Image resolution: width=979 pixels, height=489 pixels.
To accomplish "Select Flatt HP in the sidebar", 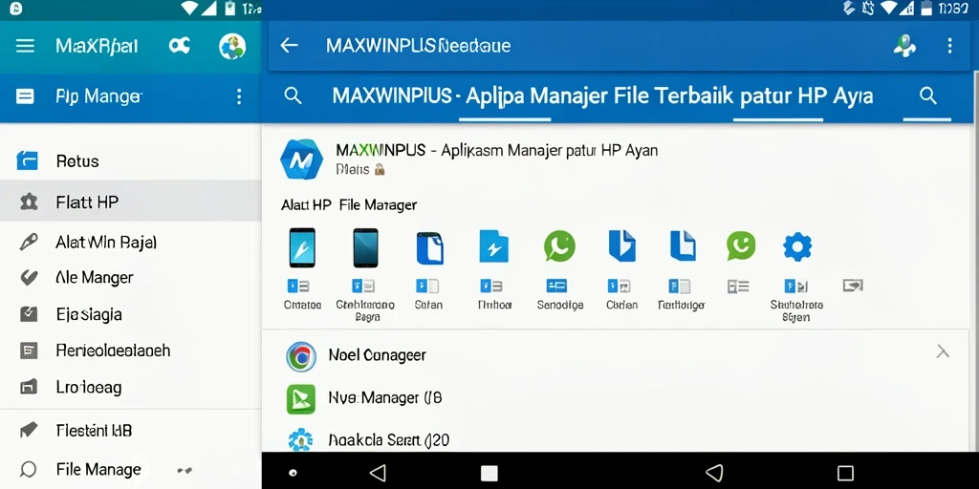I will [130, 202].
